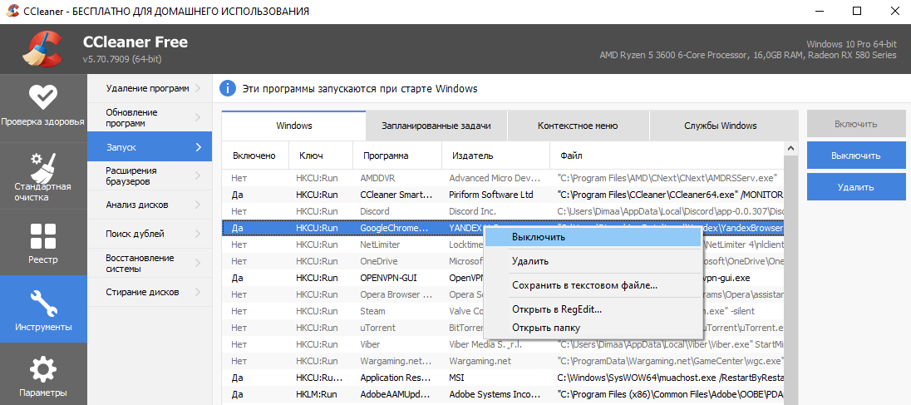
Task: Select the Standard Cleaning broom icon
Action: pos(42,167)
